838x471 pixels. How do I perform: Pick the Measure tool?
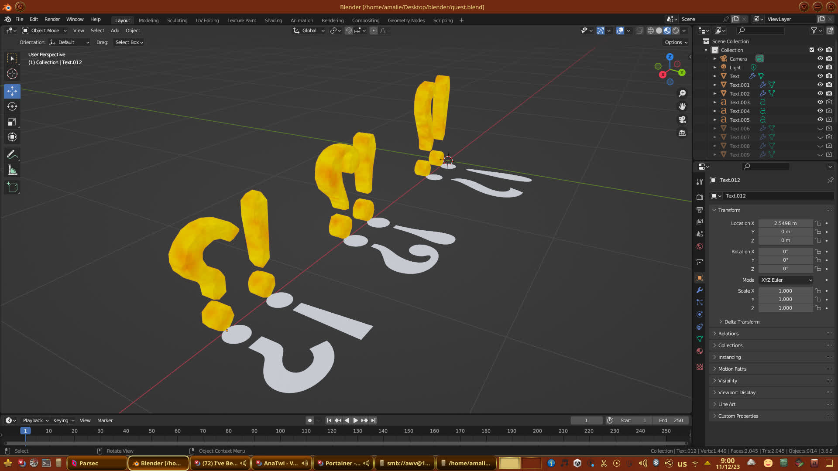(12, 170)
